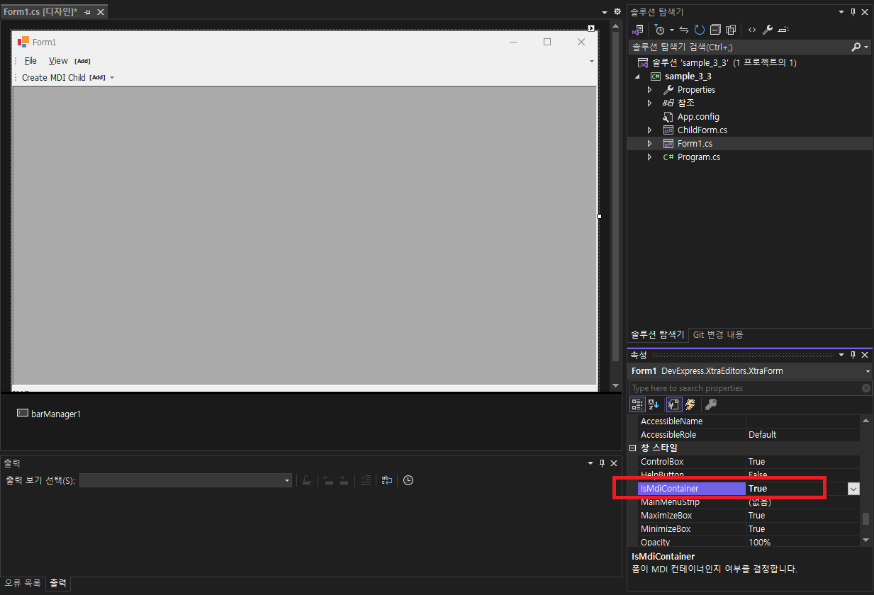Screen dimensions: 874x595
Task: Select App.config in Solution Explorer
Action: (698, 117)
